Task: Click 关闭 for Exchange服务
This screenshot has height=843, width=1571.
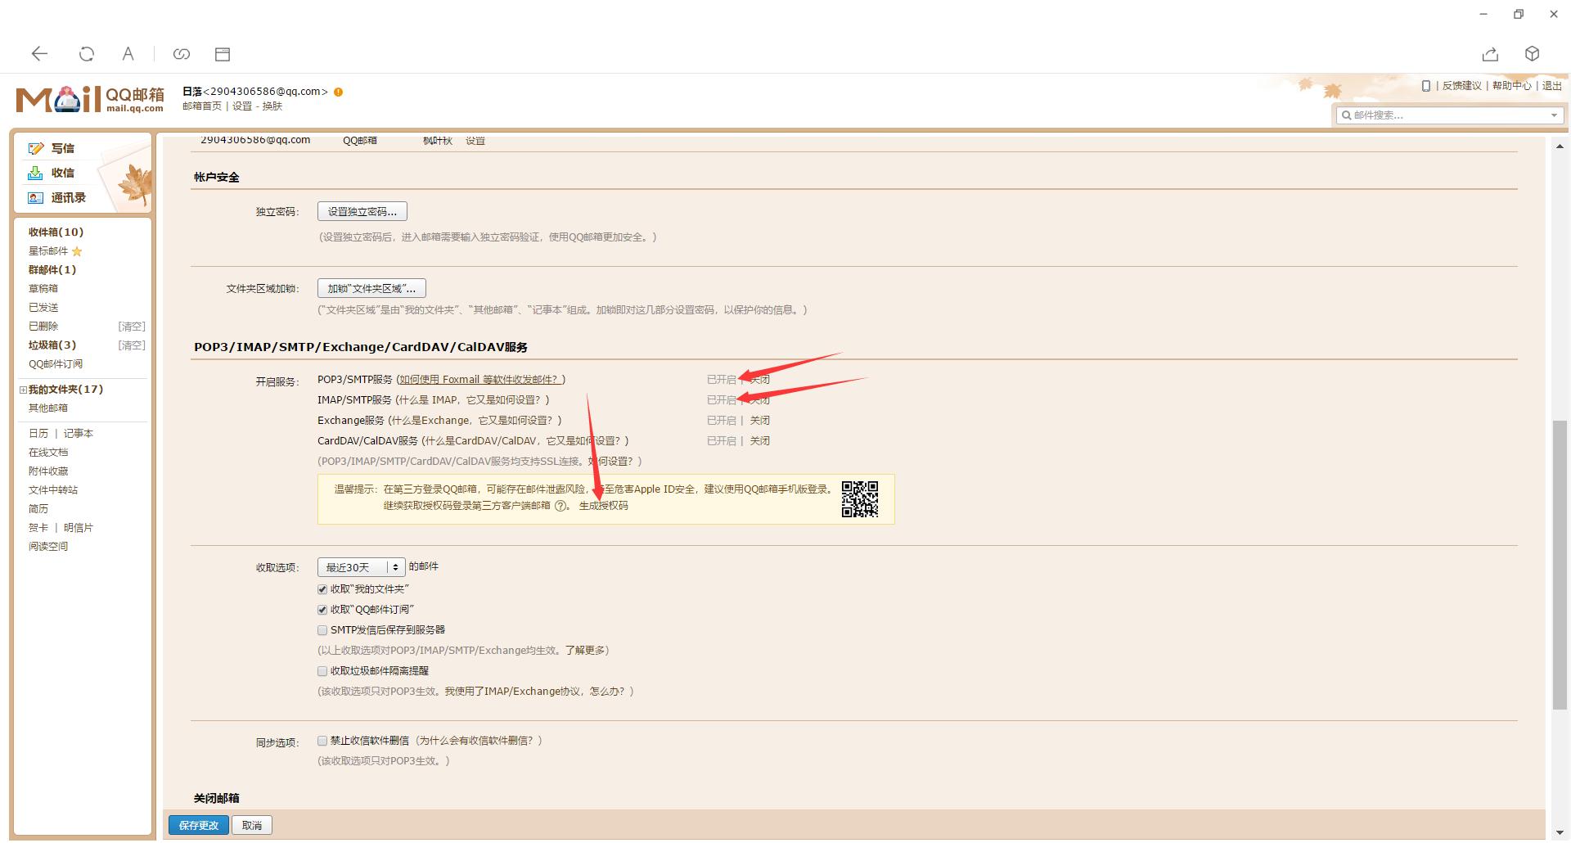Action: click(760, 421)
